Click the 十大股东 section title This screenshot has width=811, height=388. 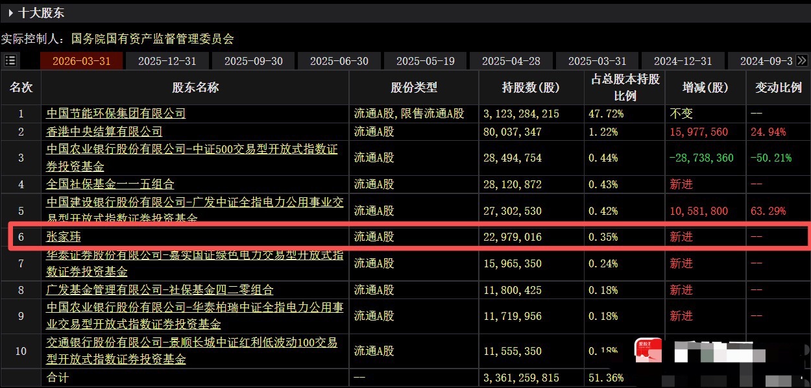point(42,12)
